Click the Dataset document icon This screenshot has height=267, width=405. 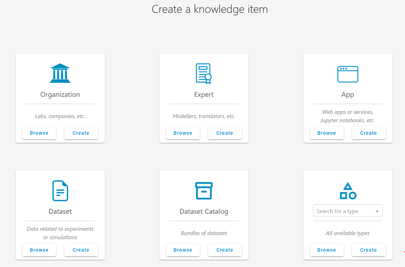(x=60, y=191)
